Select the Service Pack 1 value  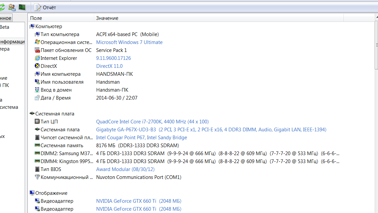111,50
